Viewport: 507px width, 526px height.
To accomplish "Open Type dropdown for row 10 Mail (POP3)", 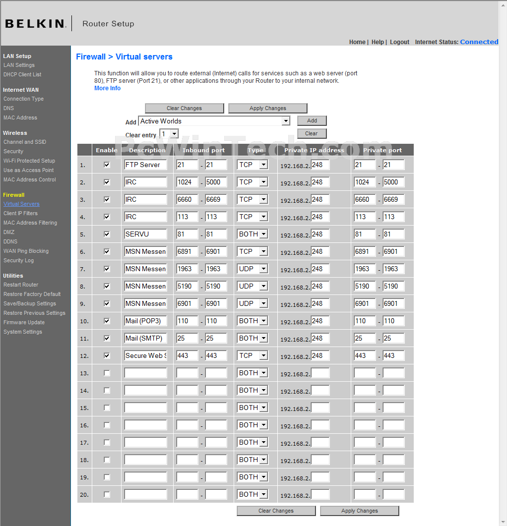I will point(253,321).
